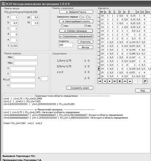Go to previous record in navigator

coord(105,81)
